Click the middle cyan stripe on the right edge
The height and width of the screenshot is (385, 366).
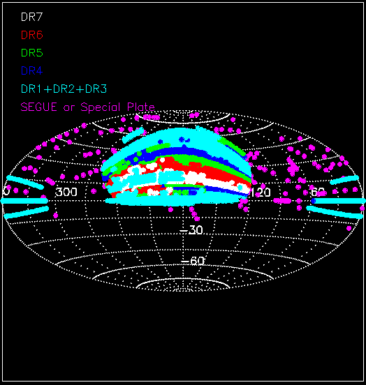[339, 201]
